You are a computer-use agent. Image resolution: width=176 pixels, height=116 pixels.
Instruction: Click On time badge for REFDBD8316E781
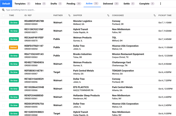pyautogui.click(x=14, y=72)
